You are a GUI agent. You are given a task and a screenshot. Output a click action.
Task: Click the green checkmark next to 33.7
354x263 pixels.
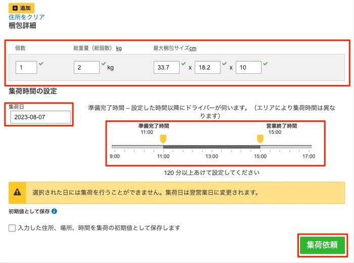tap(183, 63)
